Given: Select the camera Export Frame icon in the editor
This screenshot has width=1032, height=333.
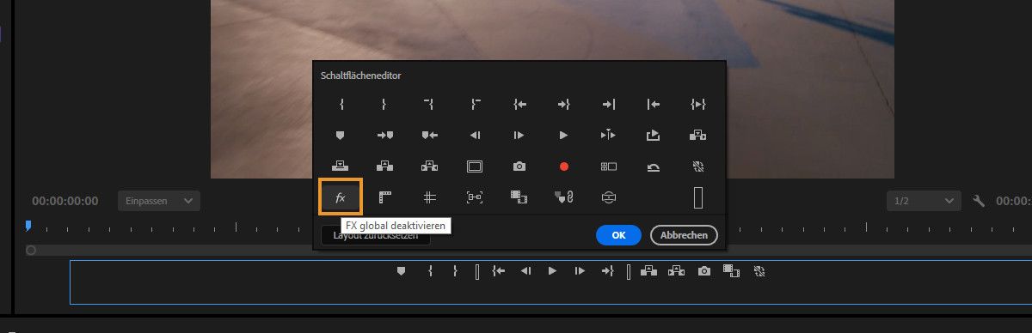Looking at the screenshot, I should point(519,166).
